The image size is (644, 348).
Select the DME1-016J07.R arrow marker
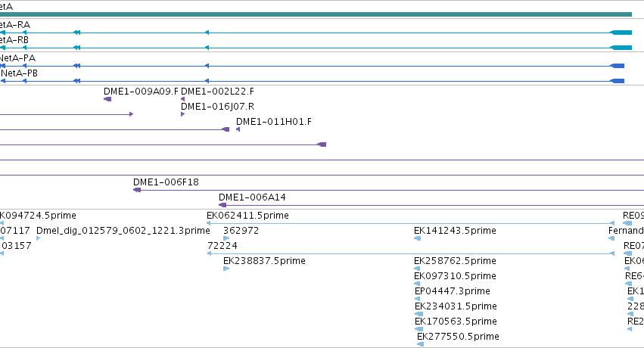tap(183, 114)
